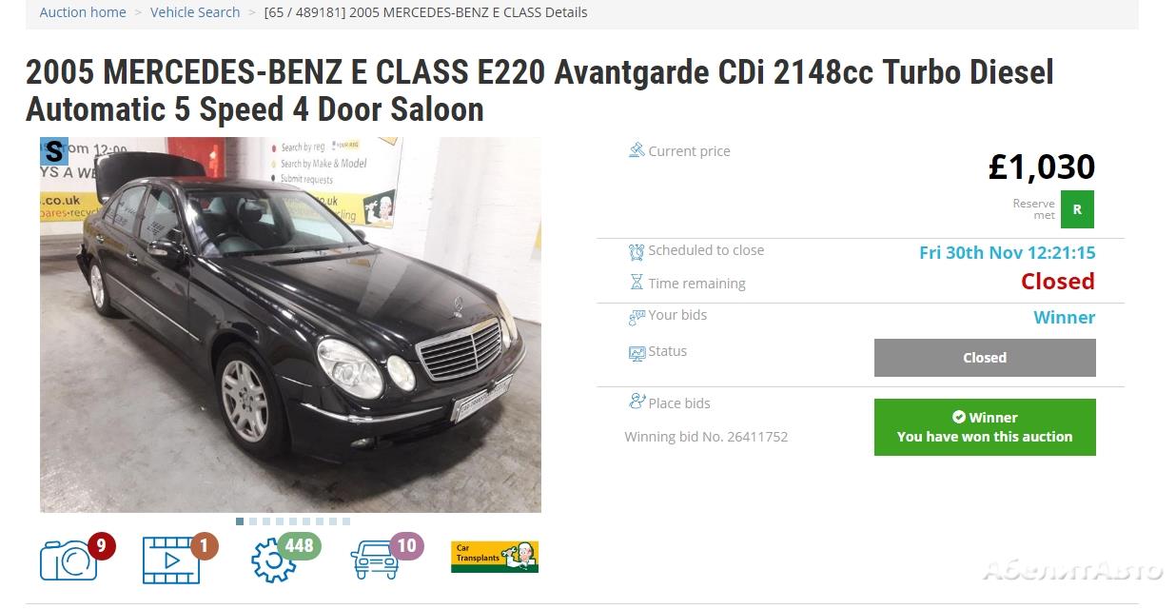Click the hourglass Time remaining icon
Image resolution: width=1176 pixels, height=609 pixels.
637,283
